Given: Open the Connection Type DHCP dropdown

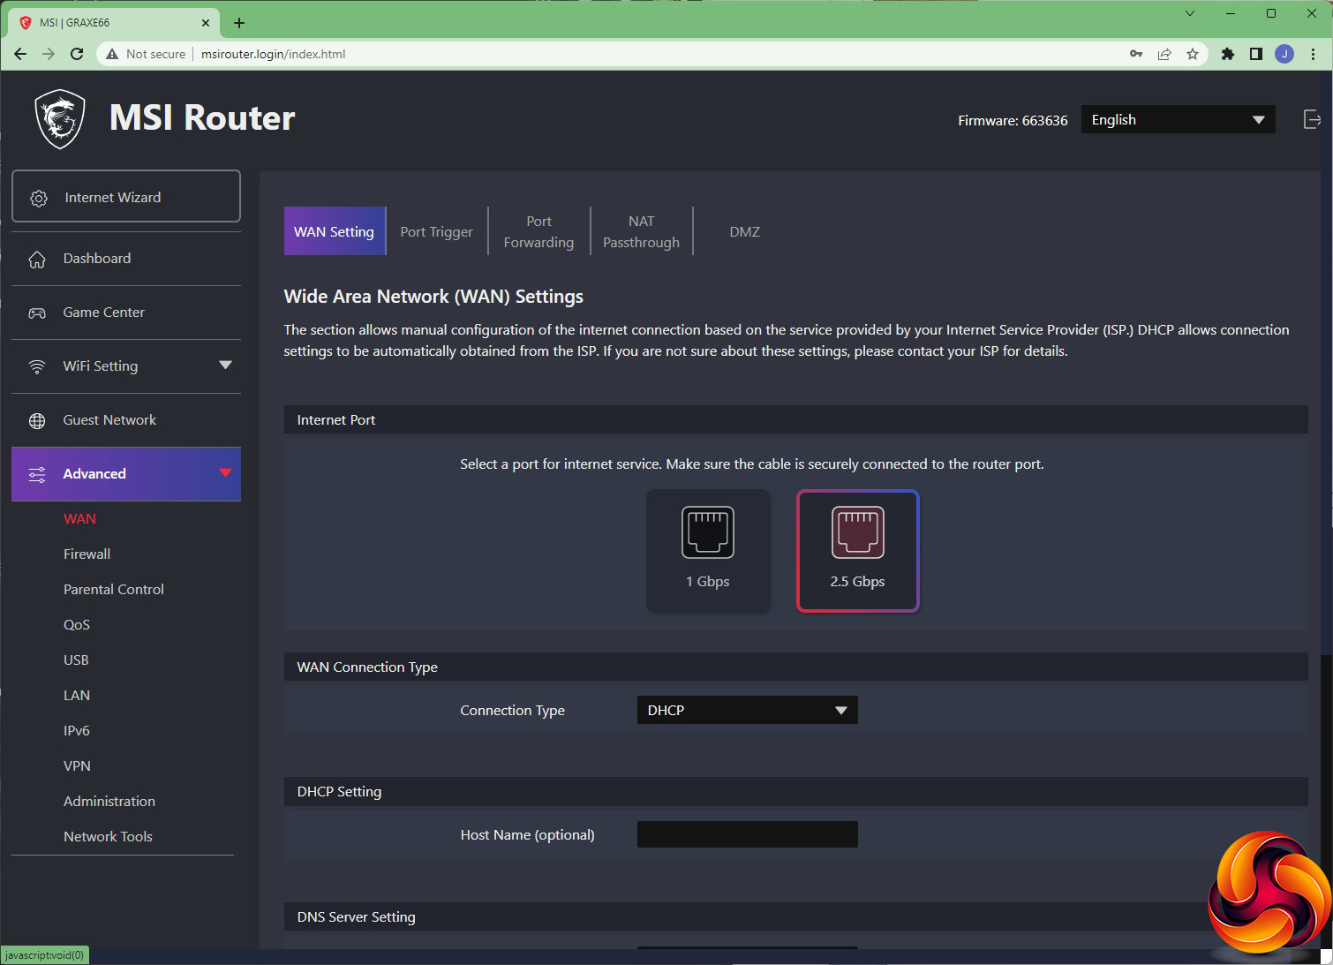Looking at the screenshot, I should (748, 710).
